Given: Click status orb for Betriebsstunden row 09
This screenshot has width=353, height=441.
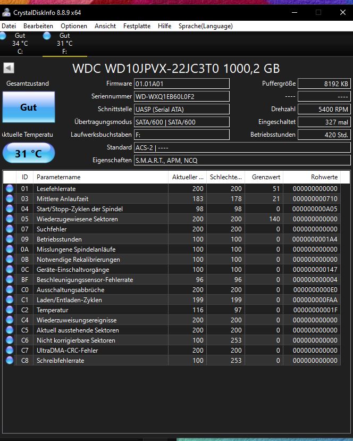Looking at the screenshot, I should click(10, 239).
